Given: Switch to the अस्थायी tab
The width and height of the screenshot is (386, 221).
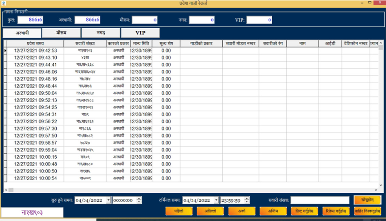Looking at the screenshot, I should click(x=22, y=33).
